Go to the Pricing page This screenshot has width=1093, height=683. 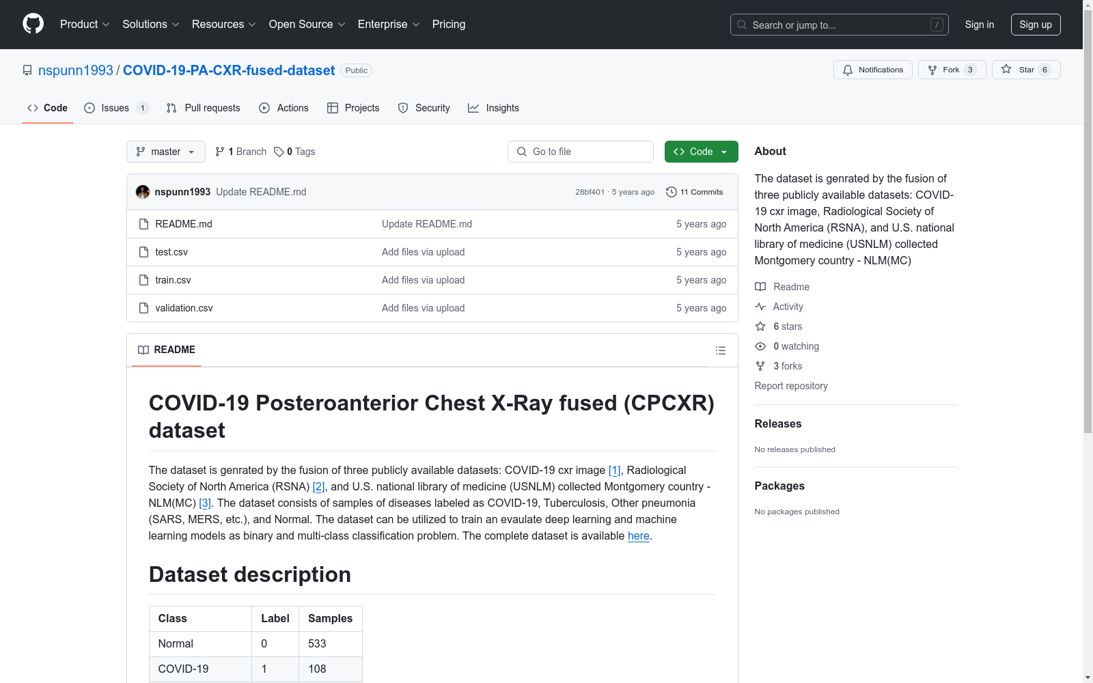click(x=449, y=25)
